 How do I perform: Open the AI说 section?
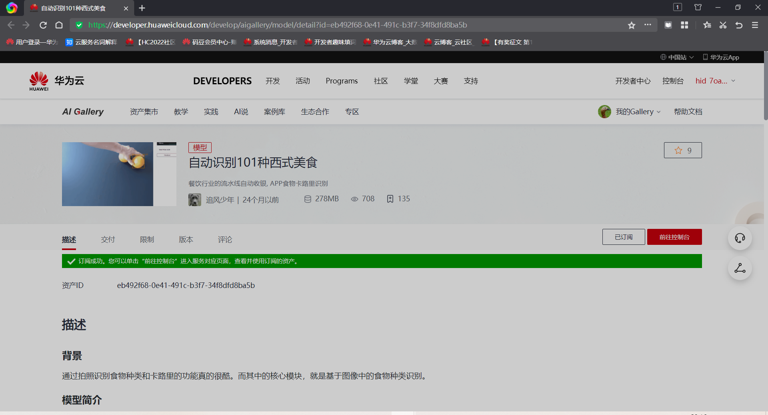tap(241, 112)
